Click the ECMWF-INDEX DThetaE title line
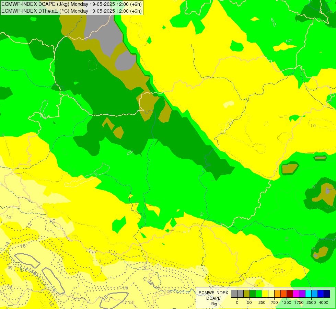Image resolution: width=336 pixels, height=309 pixels. pos(72,11)
